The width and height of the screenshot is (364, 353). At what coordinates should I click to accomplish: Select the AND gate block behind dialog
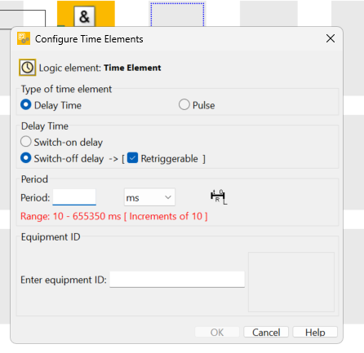[x=85, y=16]
